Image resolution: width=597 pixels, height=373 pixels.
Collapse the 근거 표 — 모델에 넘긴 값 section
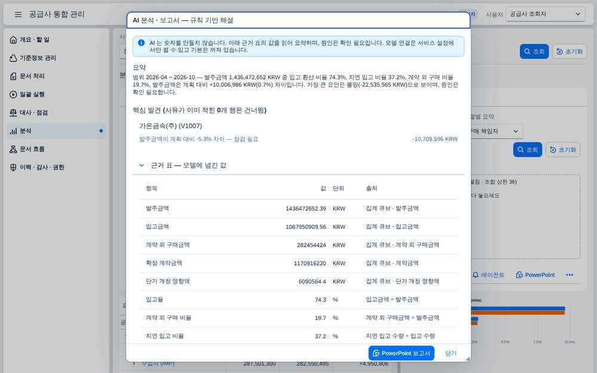pyautogui.click(x=141, y=165)
